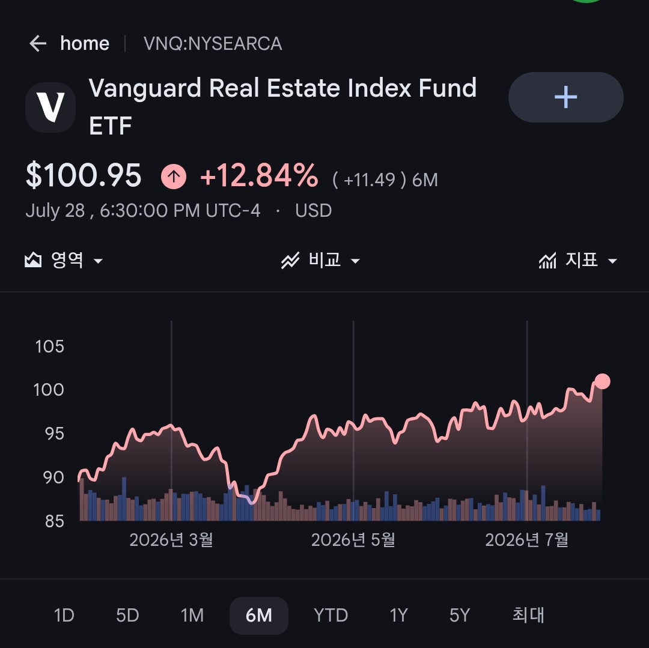The image size is (649, 648).
Task: Select the 1D time range
Action: pyautogui.click(x=64, y=616)
